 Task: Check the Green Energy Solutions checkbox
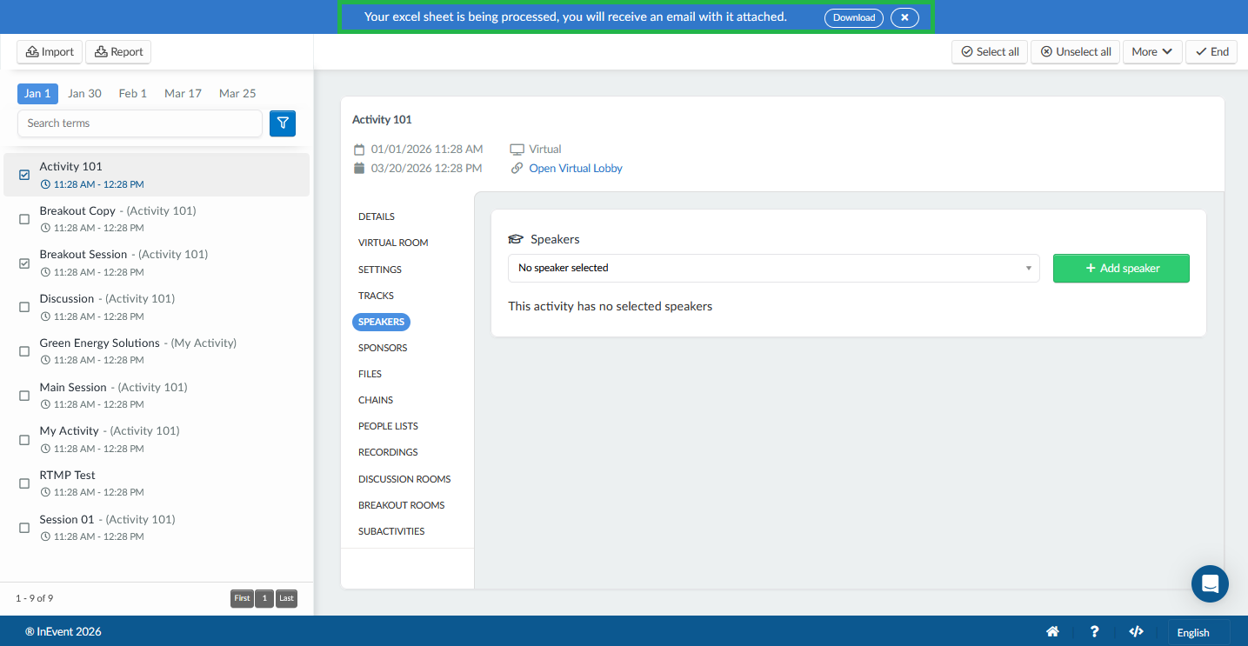coord(24,351)
